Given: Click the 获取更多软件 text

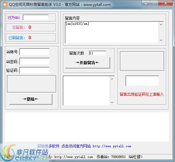Looking at the screenshot, I should coord(48,146).
